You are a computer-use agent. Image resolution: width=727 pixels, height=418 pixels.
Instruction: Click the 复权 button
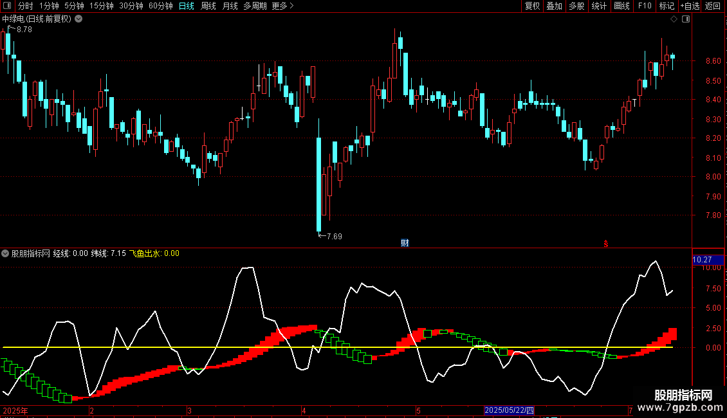point(532,6)
